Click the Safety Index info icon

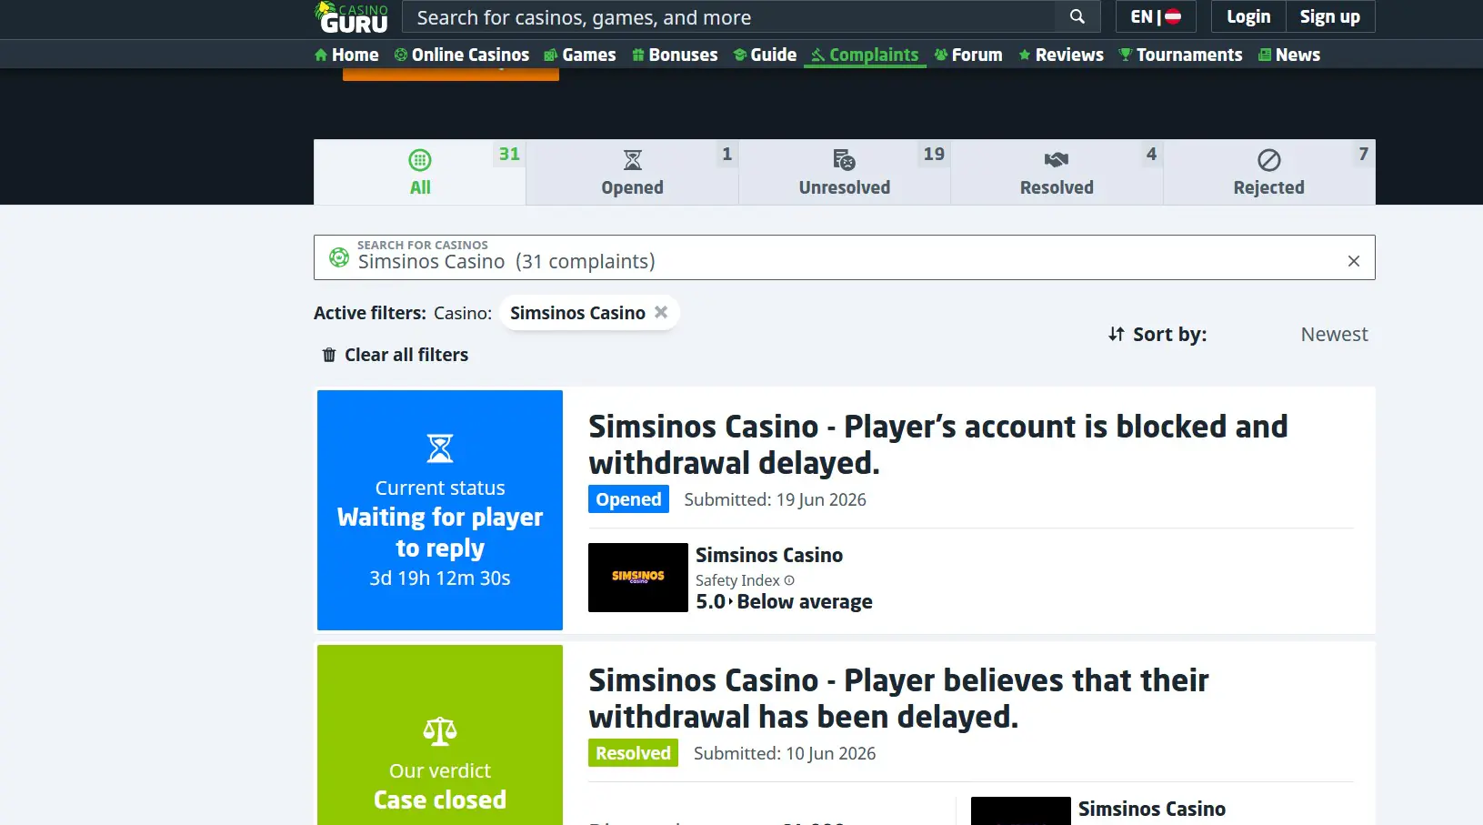789,580
